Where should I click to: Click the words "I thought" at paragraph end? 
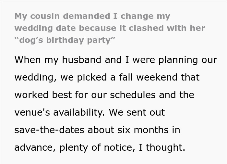click(161, 148)
